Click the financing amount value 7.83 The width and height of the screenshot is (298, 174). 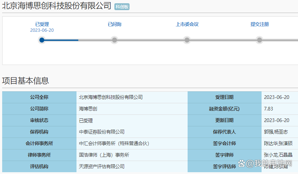[268, 109]
